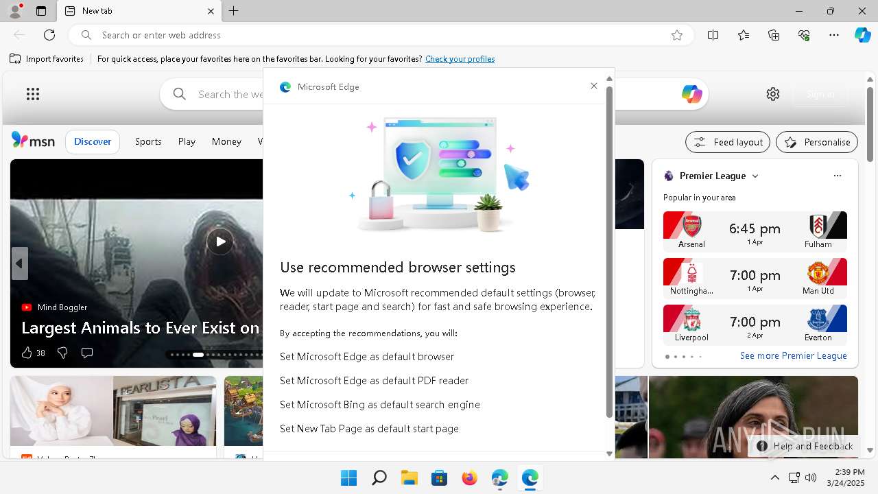Open volume control in tray
Image resolution: width=878 pixels, height=494 pixels.
pos(811,478)
